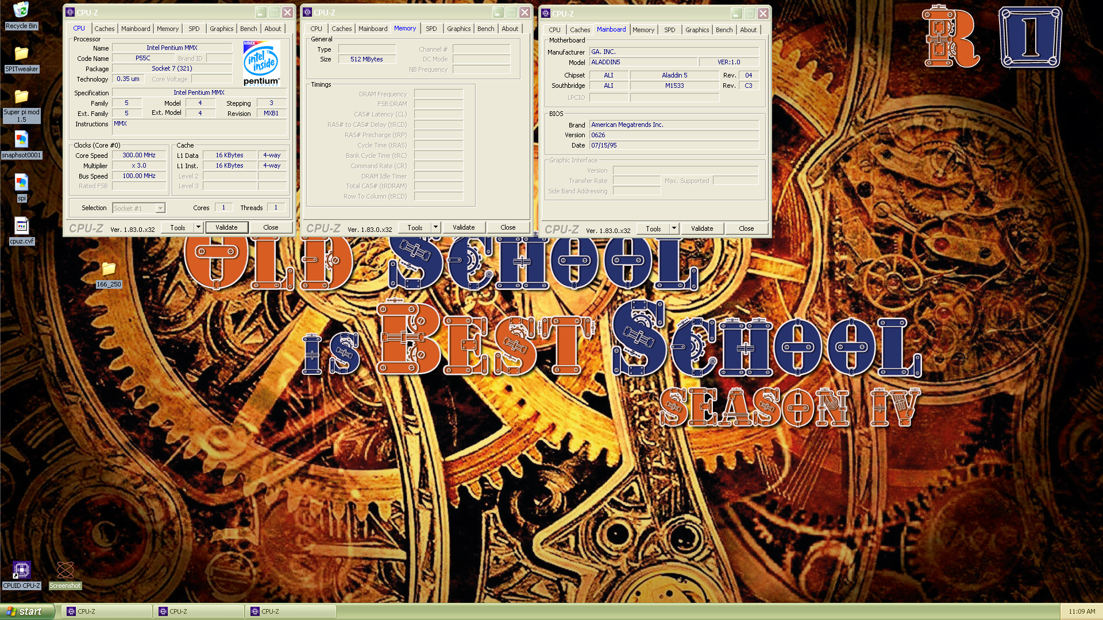This screenshot has height=620, width=1103.
Task: Open SPD tab in Memory window
Action: pos(431,29)
